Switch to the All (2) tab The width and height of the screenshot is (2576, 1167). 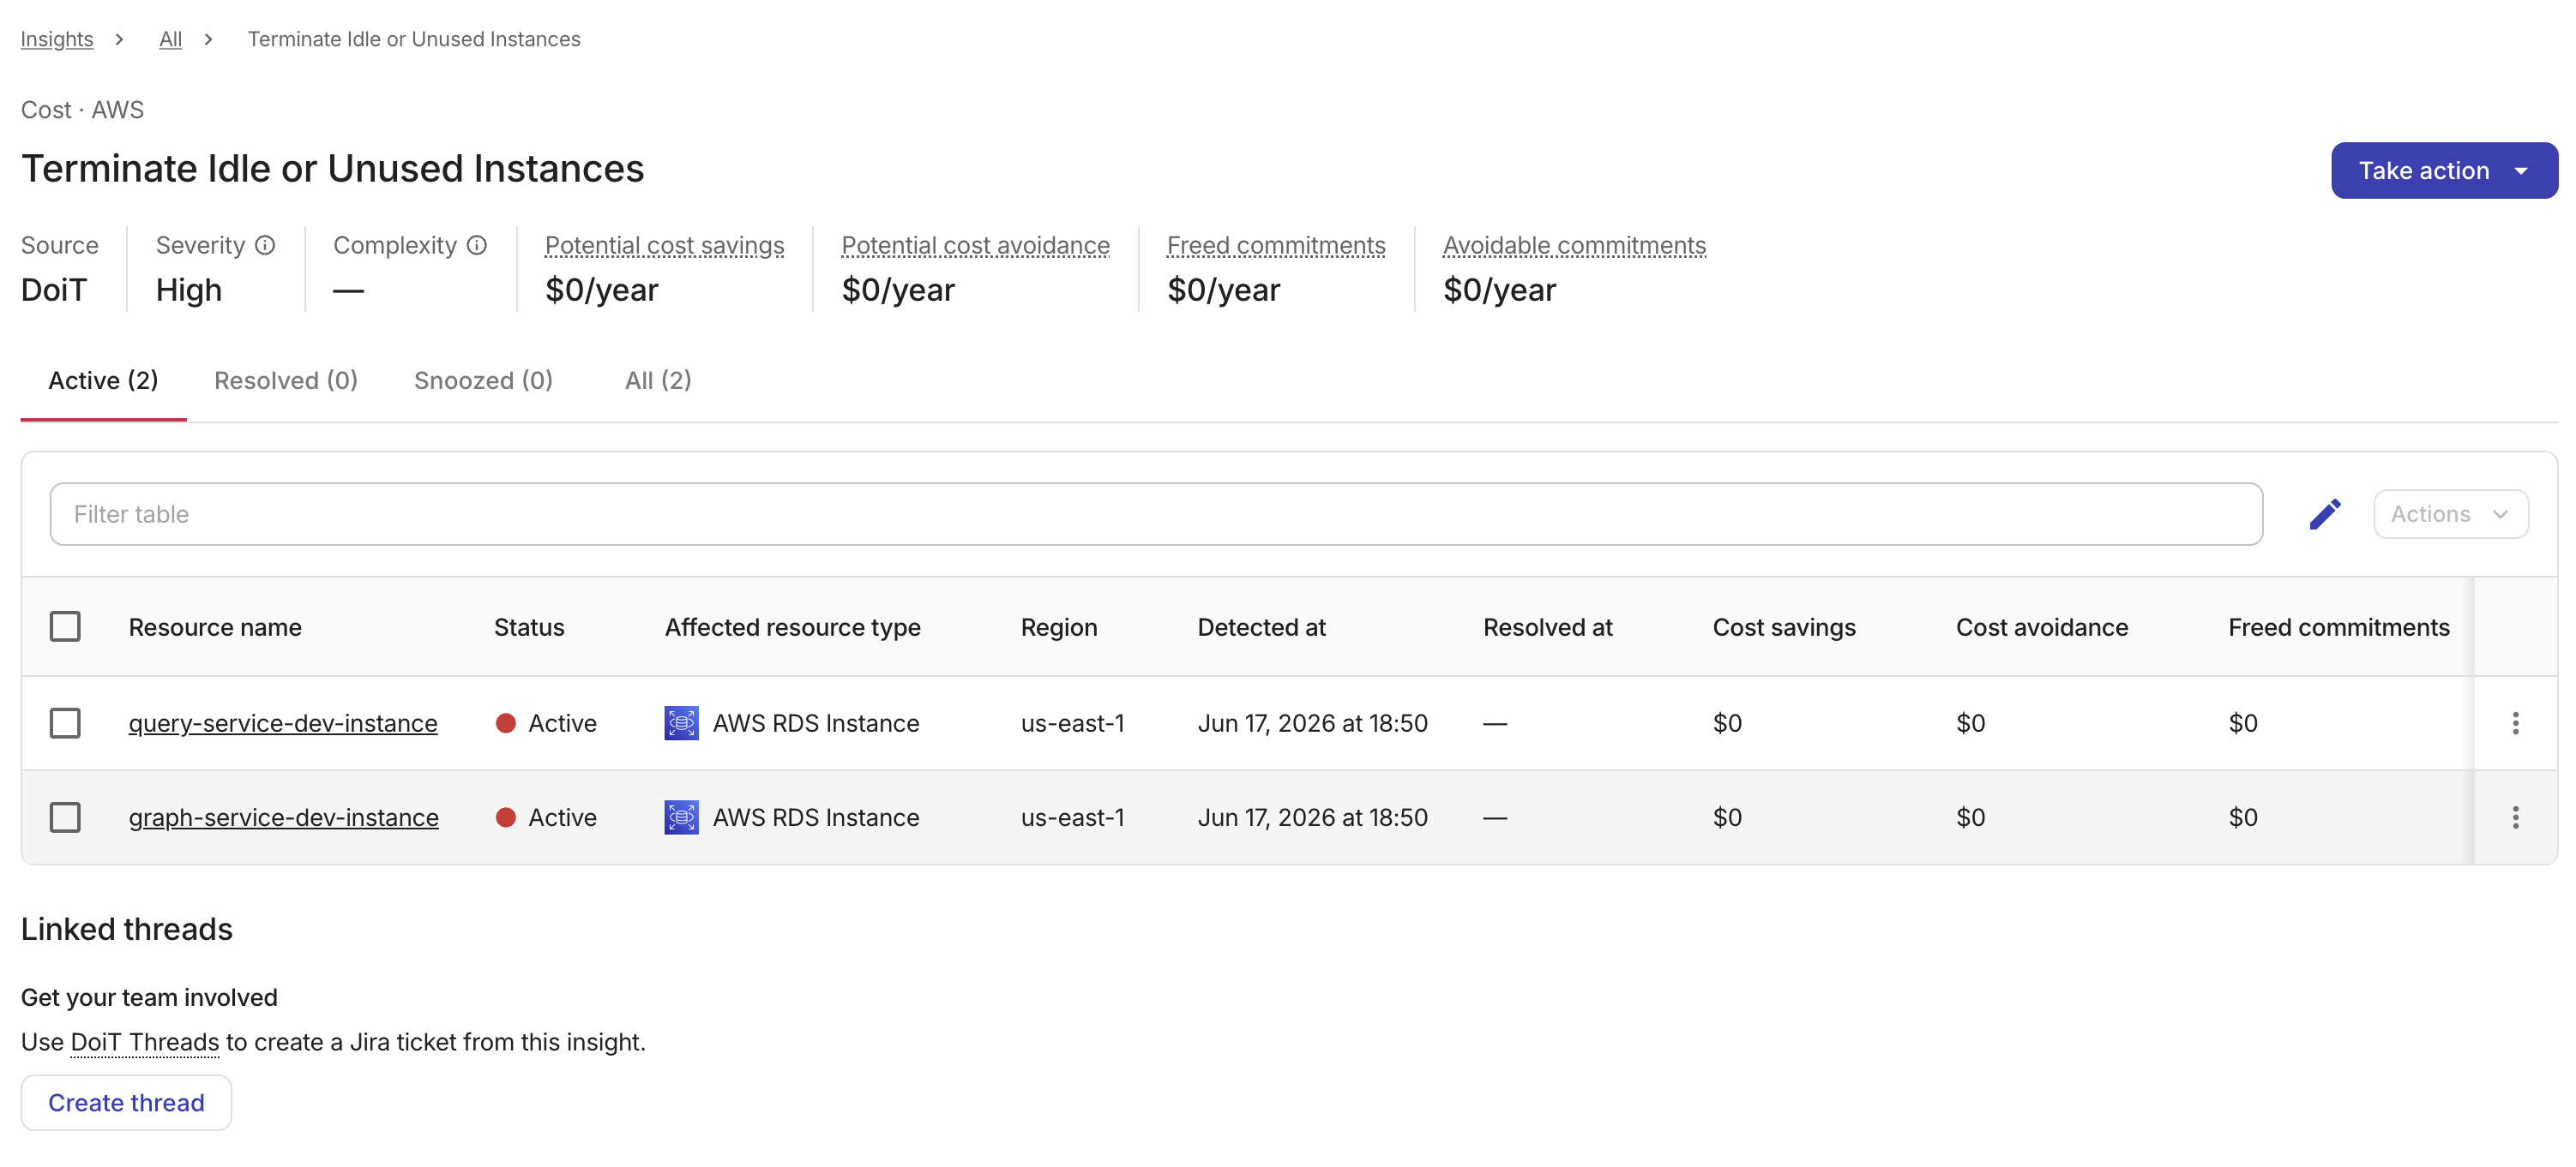tap(658, 380)
